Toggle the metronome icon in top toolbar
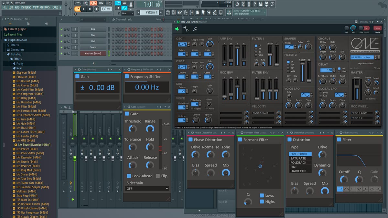 (x=77, y=3)
